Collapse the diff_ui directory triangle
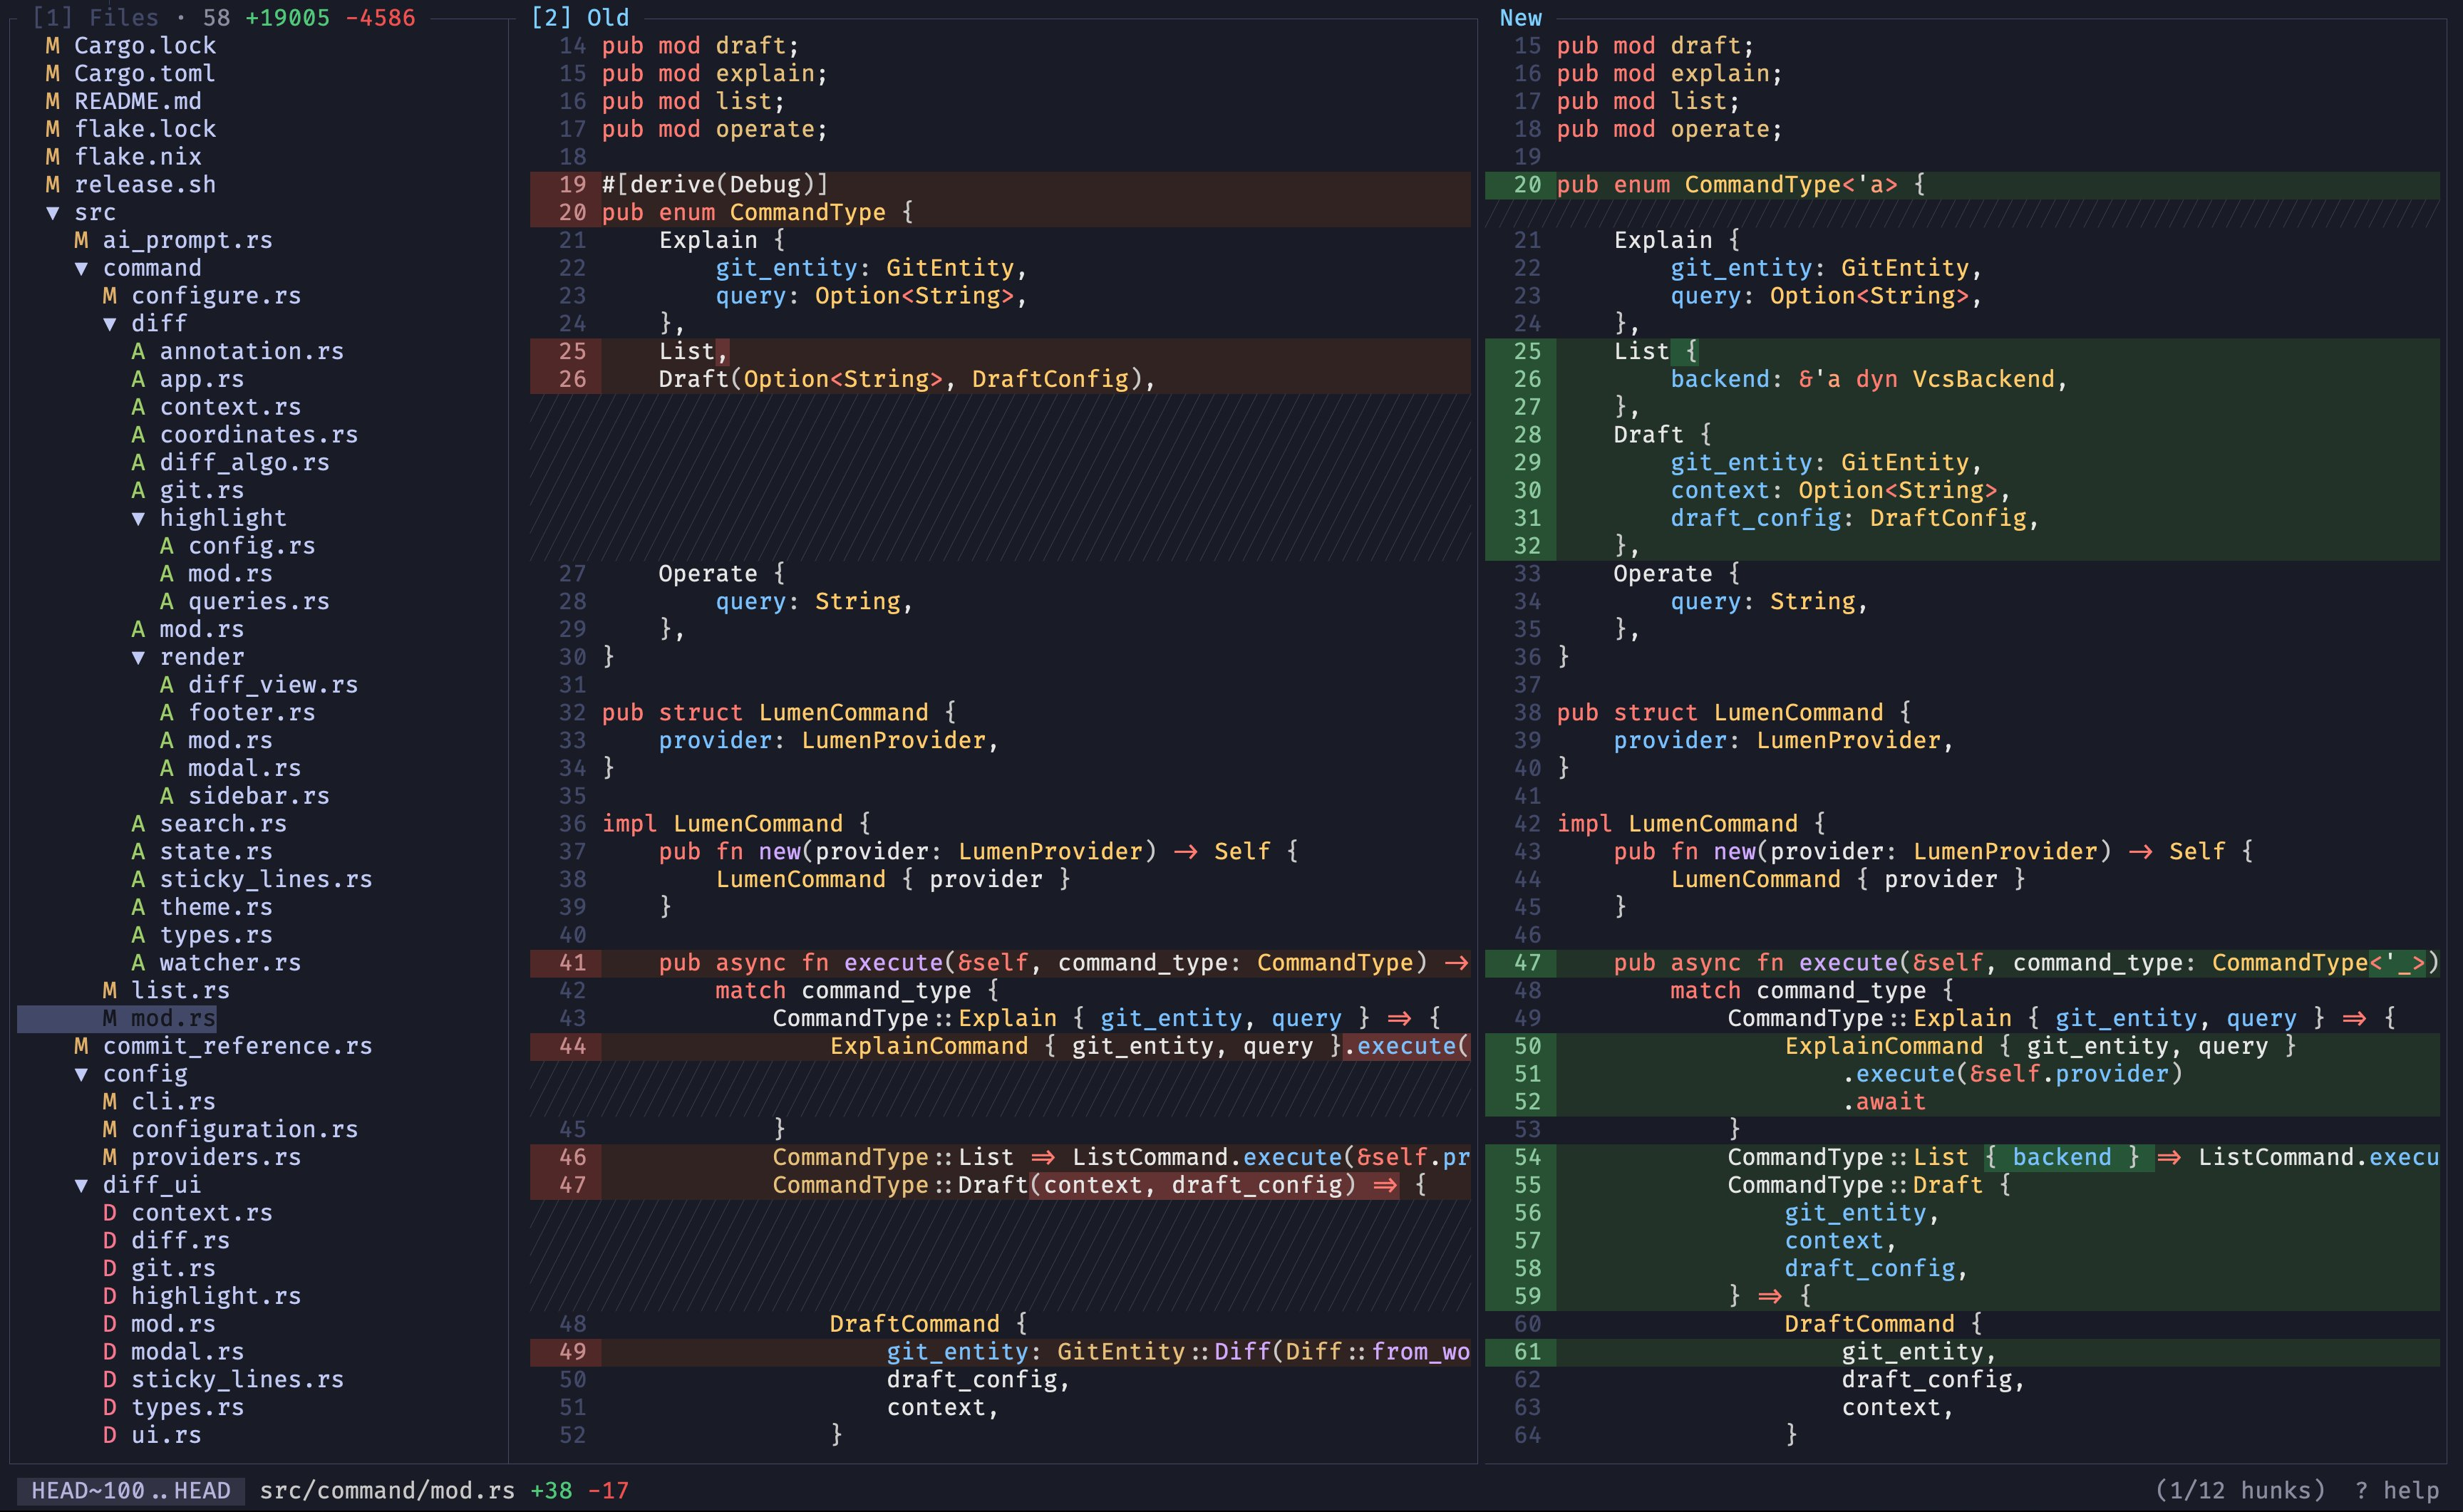The image size is (2463, 1512). point(81,1185)
